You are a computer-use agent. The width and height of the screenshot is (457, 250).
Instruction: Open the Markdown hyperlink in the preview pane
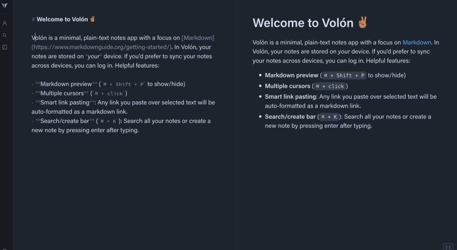click(416, 42)
